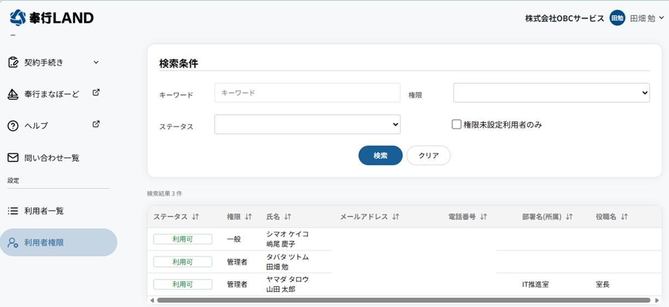Open the 権限 dropdown
Image resolution: width=669 pixels, height=307 pixels.
point(552,93)
